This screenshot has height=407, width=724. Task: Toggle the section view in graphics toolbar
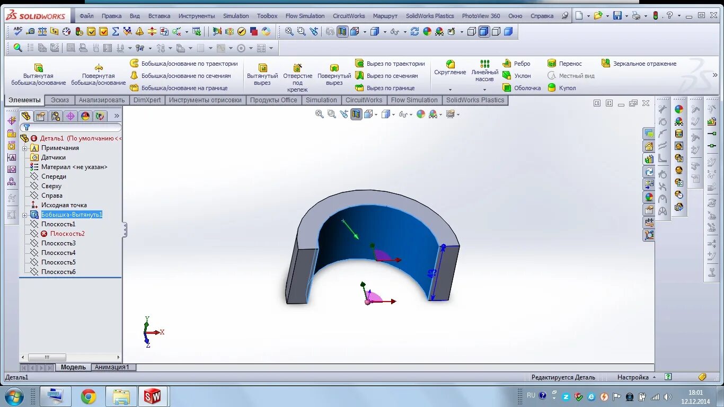tap(356, 114)
